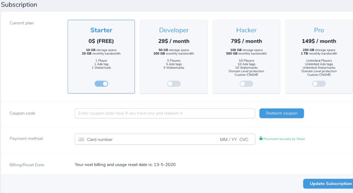Click the '79$ / month' price
The width and height of the screenshot is (353, 193).
[246, 41]
